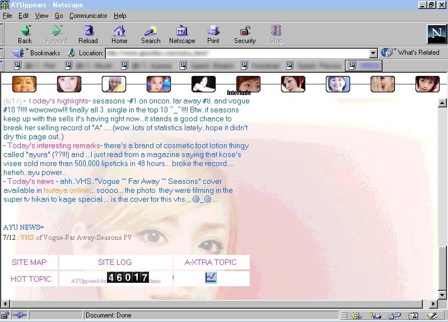Screen dimensions: 448x322
Task: Reload the current page
Action: coord(88,34)
